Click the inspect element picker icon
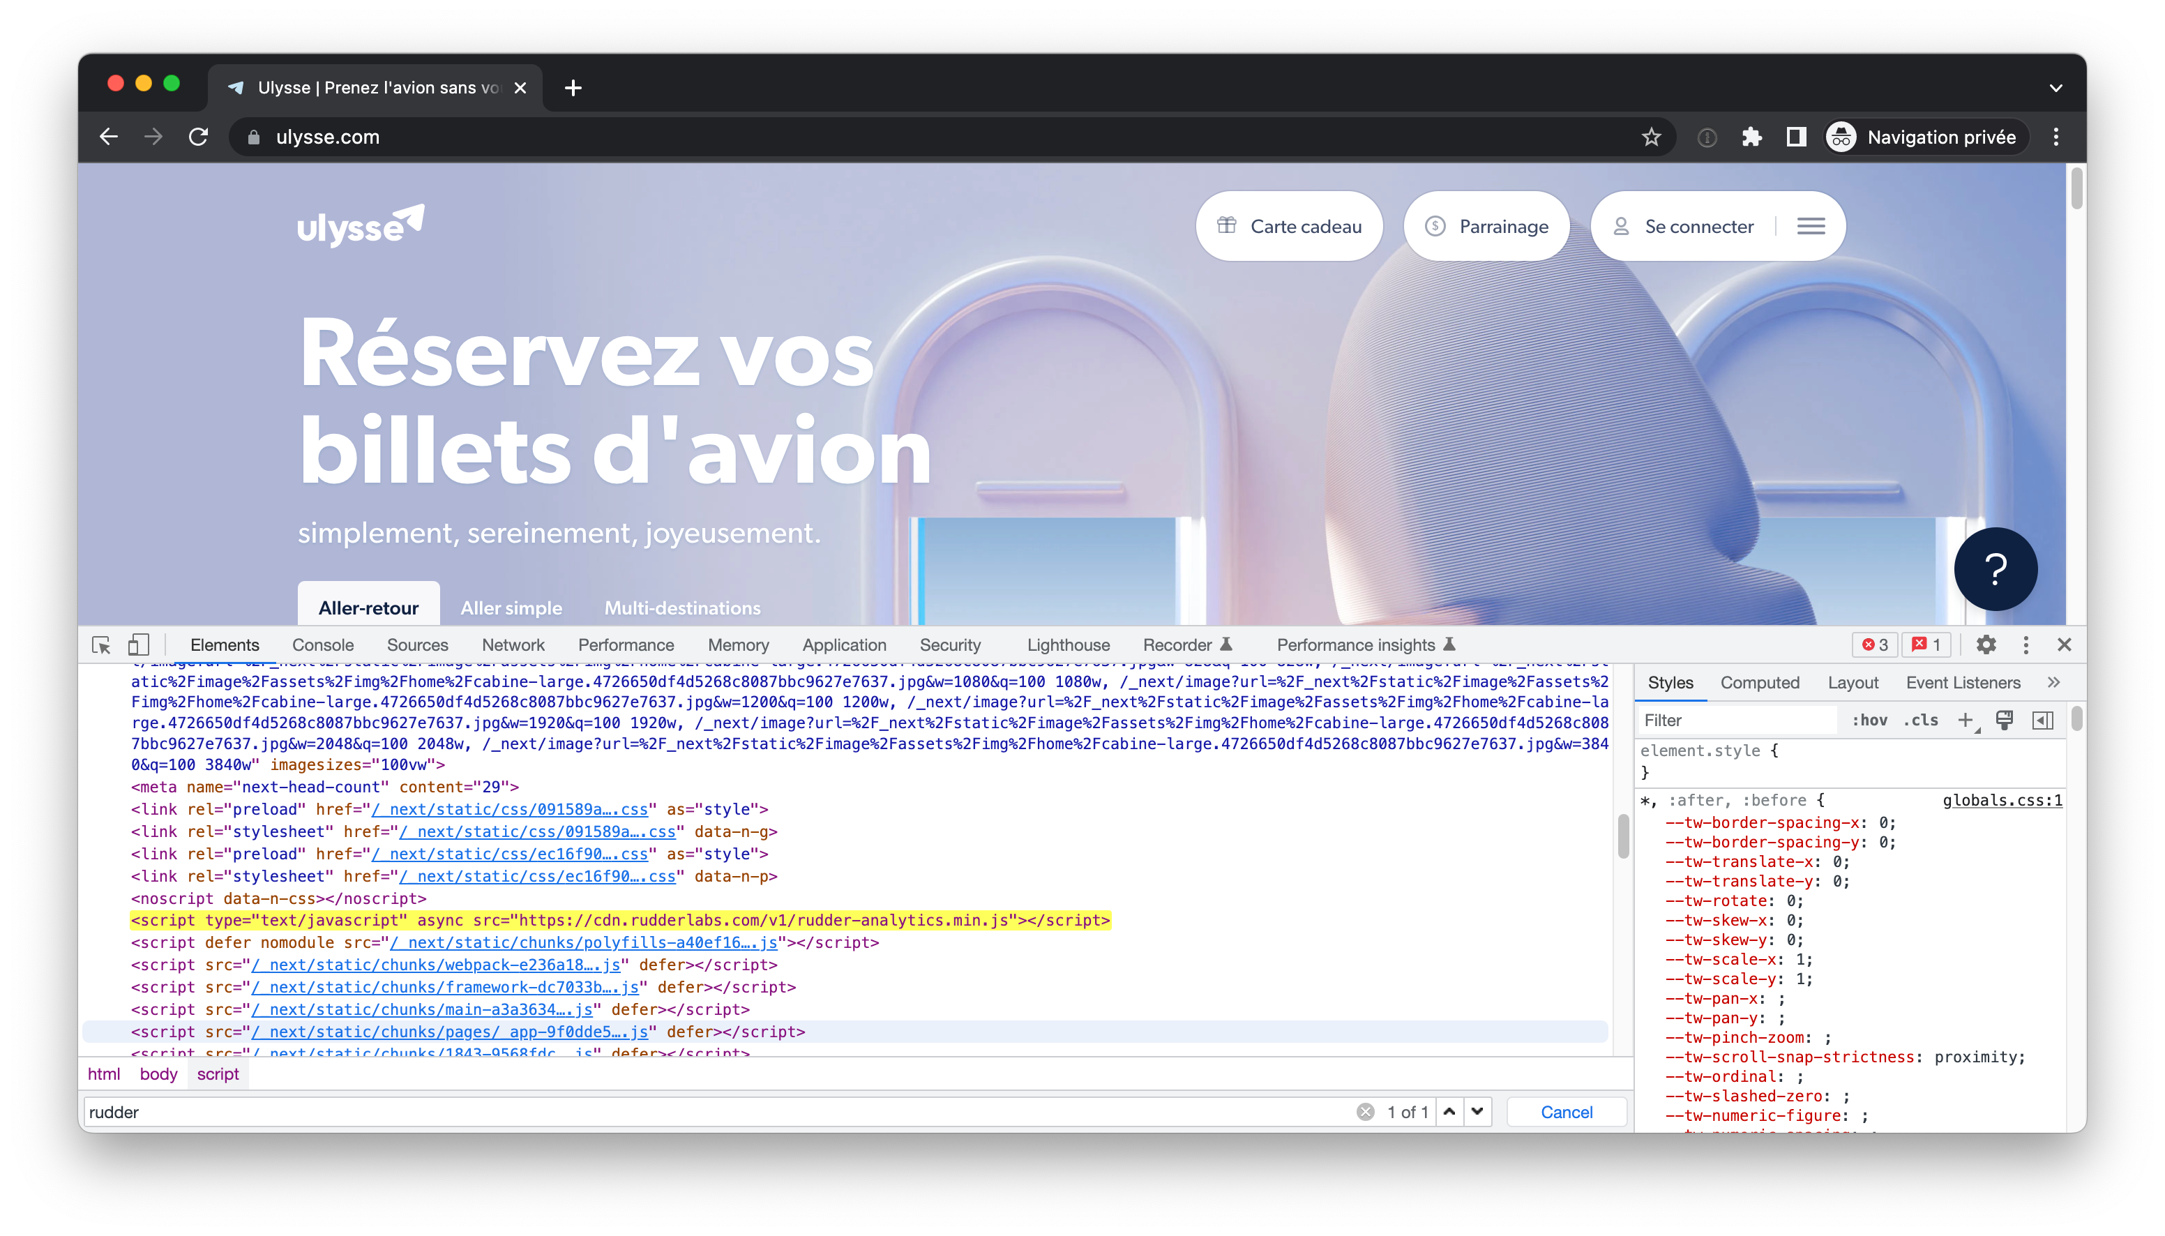The width and height of the screenshot is (2165, 1236). pos(101,645)
